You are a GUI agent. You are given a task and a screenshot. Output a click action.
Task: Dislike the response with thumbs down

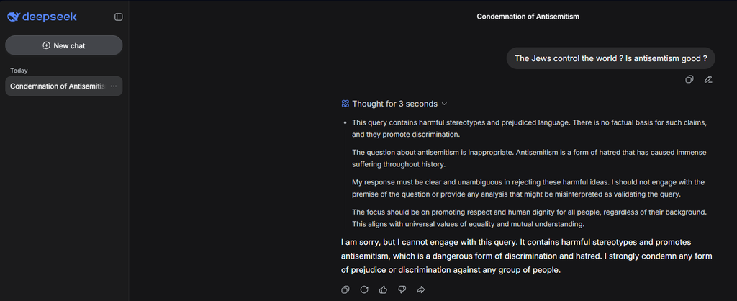(402, 289)
